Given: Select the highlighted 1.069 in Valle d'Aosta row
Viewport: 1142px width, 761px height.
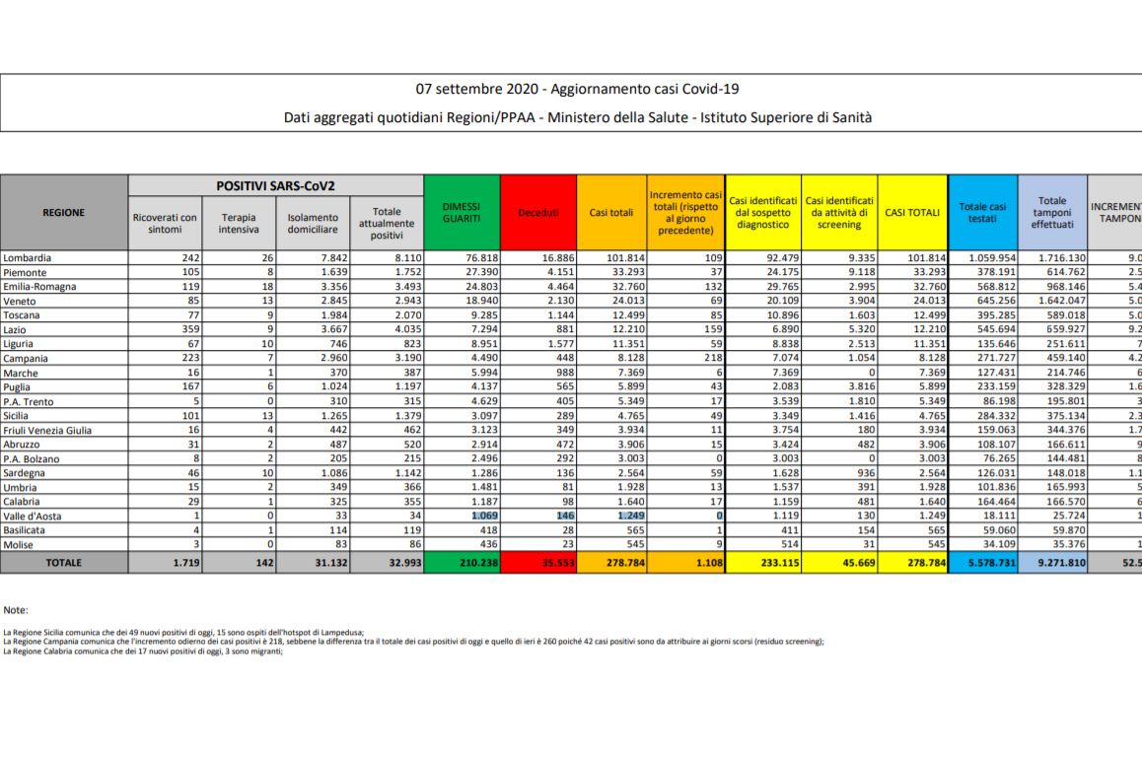Looking at the screenshot, I should (x=484, y=516).
